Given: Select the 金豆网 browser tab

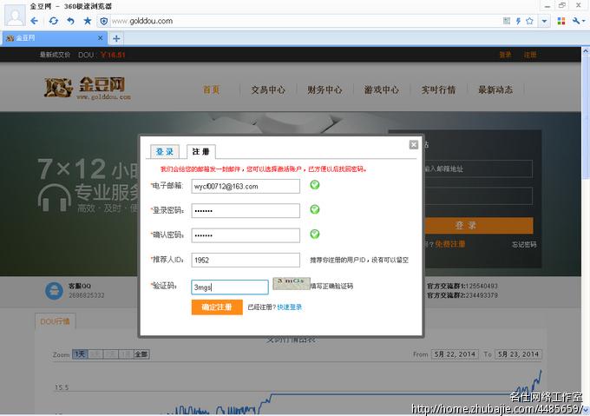Looking at the screenshot, I should [55, 38].
